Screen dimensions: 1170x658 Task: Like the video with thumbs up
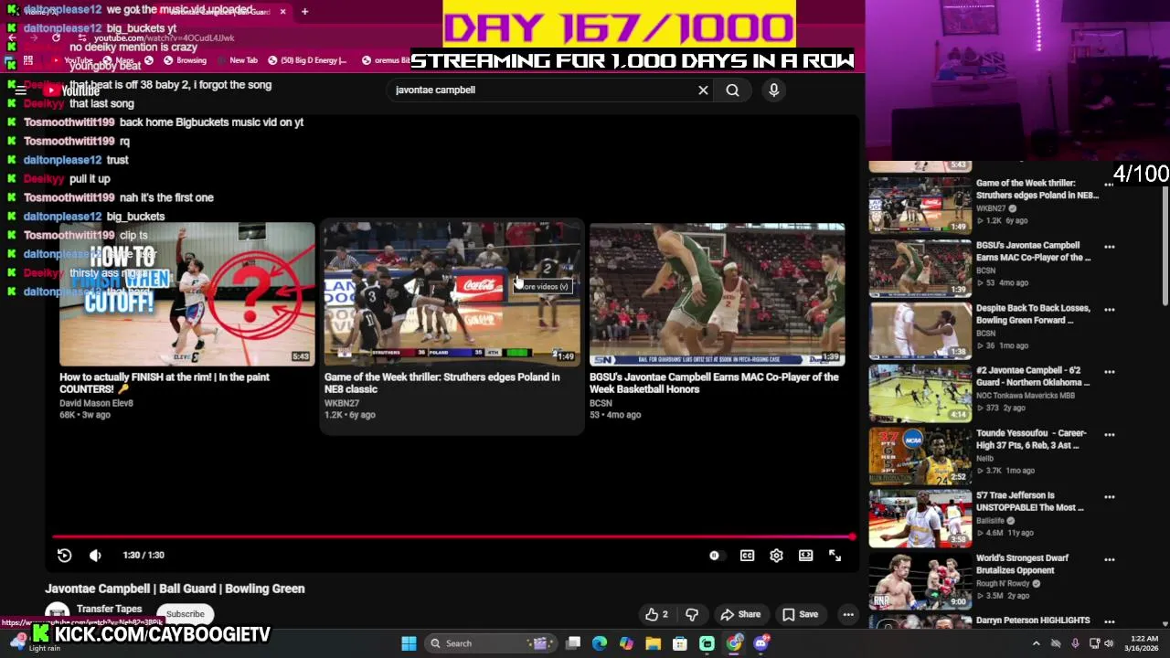point(656,614)
